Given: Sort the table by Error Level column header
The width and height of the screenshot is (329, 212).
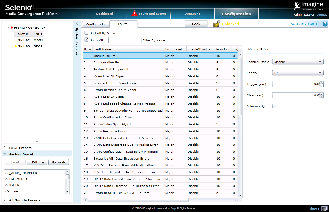Looking at the screenshot, I should click(x=175, y=49).
